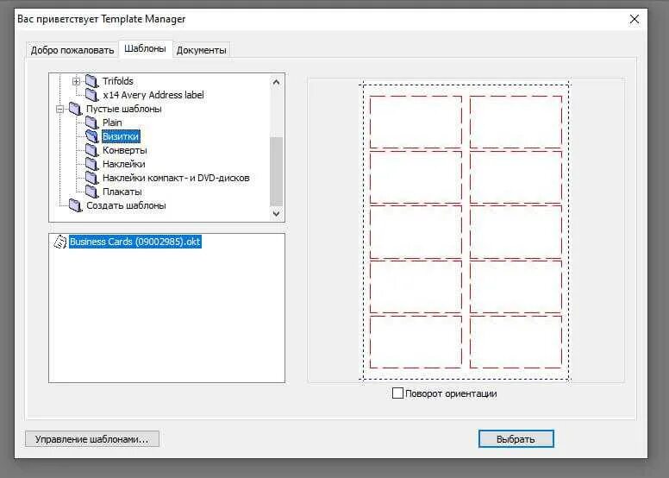Click the Конверты folder icon
Image resolution: width=669 pixels, height=478 pixels.
tap(91, 150)
